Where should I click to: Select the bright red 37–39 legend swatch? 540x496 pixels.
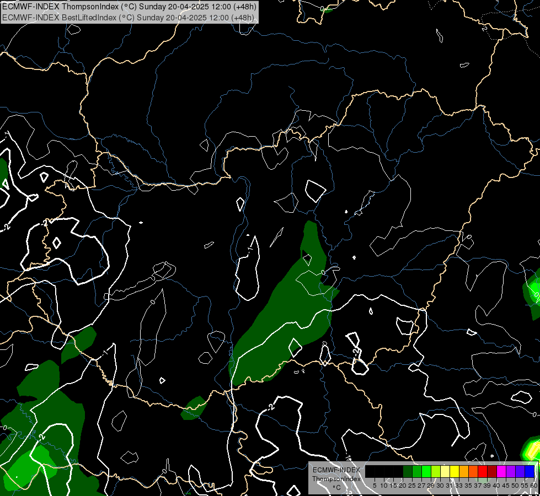(483, 471)
